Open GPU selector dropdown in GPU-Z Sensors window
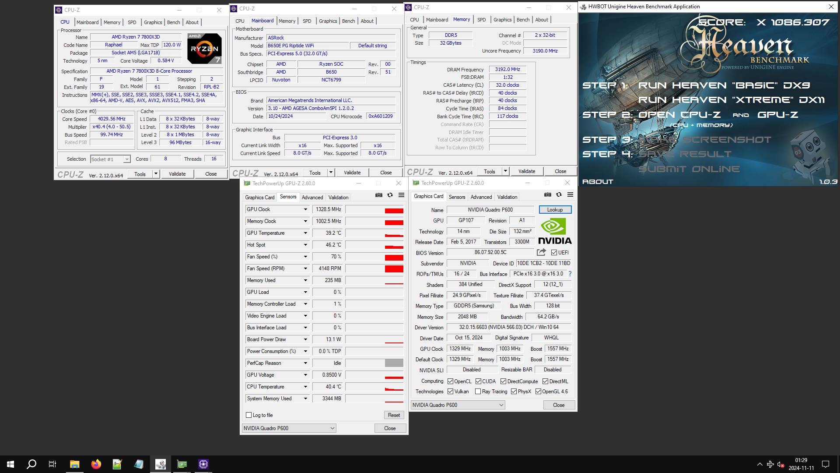Screen dimensions: 840x473 coord(289,428)
